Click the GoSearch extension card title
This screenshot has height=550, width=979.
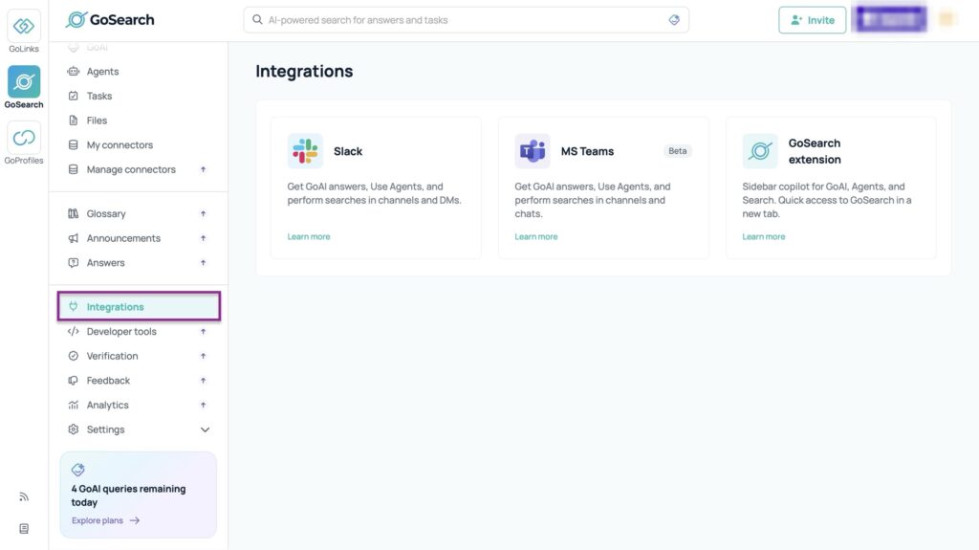pos(815,151)
